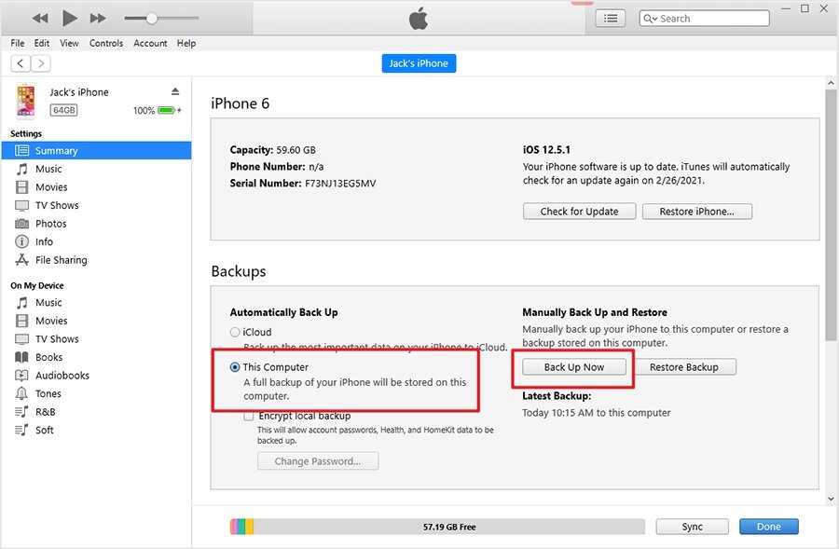
Task: Click the iPhone device thumbnail
Action: 25,100
